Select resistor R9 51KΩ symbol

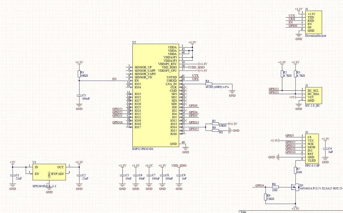[x=266, y=197]
